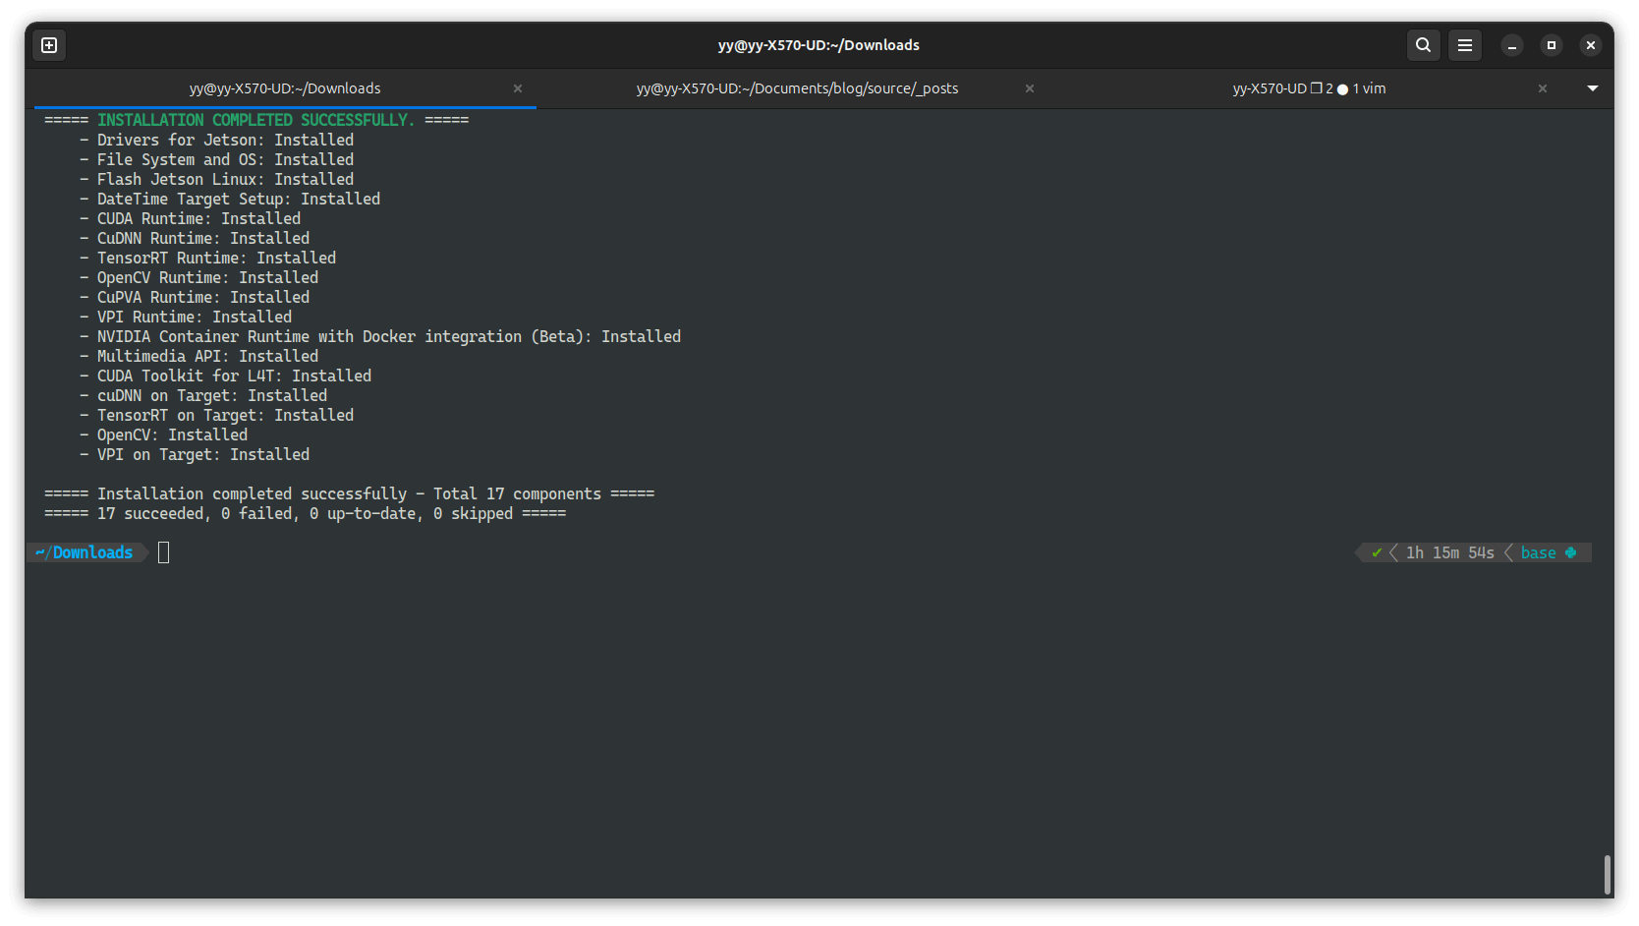This screenshot has height=926, width=1639.
Task: Click the 17 succeeded, 0 failed line
Action: point(306,513)
